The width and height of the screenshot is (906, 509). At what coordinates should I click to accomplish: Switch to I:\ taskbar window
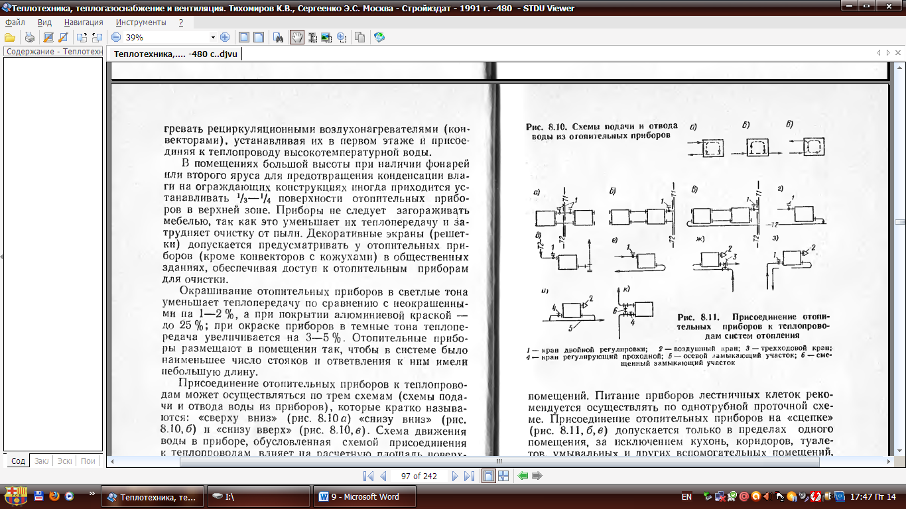point(257,496)
